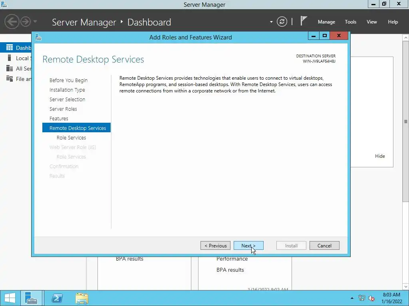Jump to the Features step
The height and width of the screenshot is (306, 409).
point(59,119)
